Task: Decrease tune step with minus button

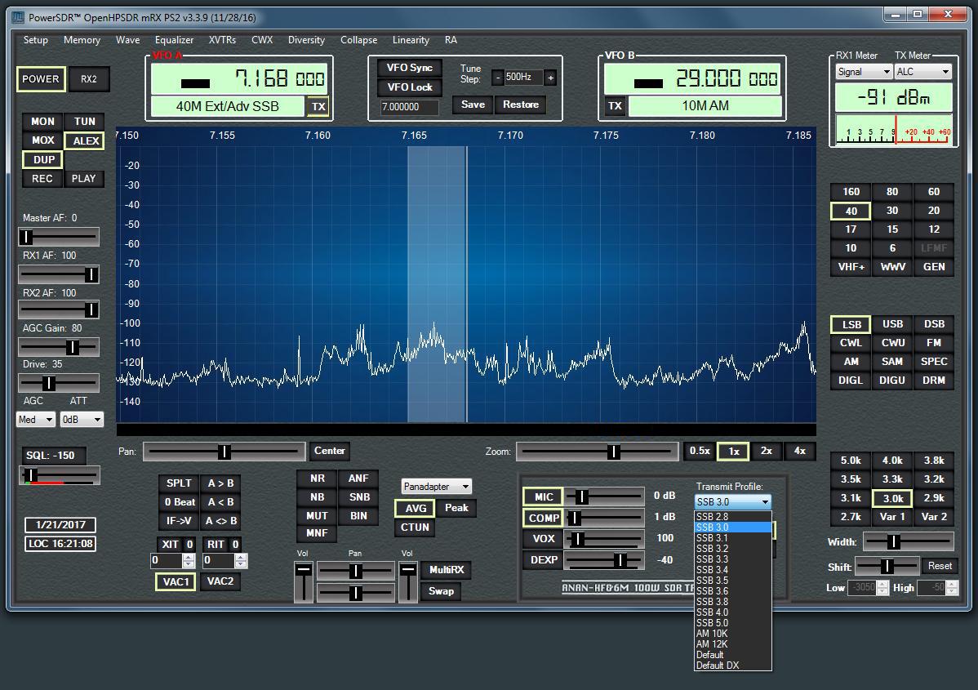Action: [x=497, y=78]
